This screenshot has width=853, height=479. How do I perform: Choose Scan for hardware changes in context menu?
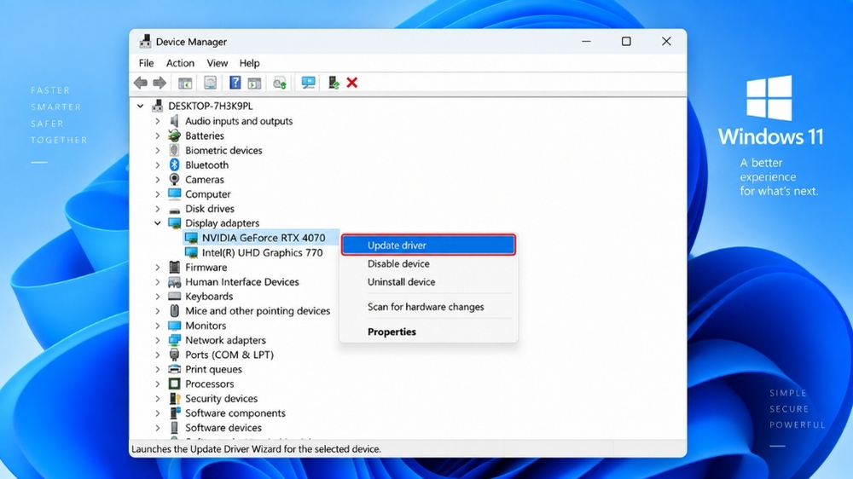point(429,307)
